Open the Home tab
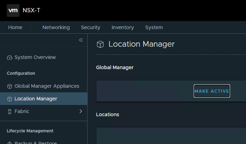 (15, 27)
